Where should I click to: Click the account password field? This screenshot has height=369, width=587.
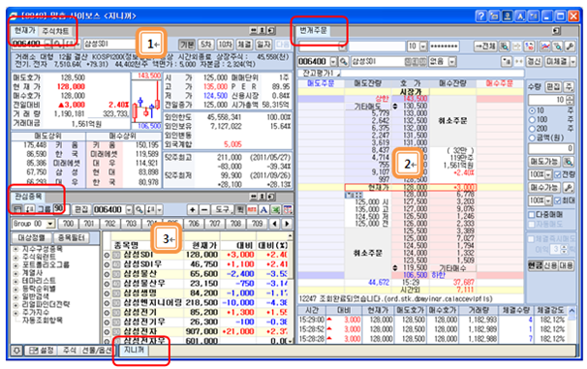click(x=444, y=46)
